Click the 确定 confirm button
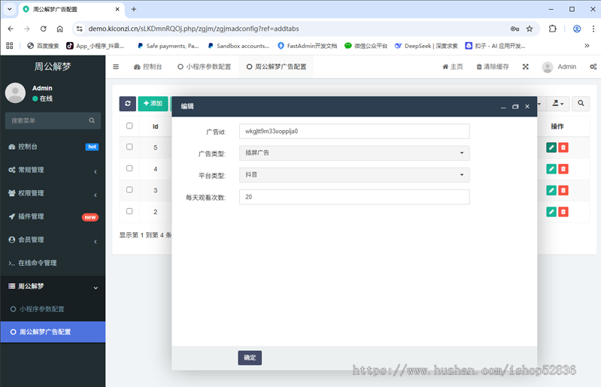The image size is (601, 387). coord(250,358)
